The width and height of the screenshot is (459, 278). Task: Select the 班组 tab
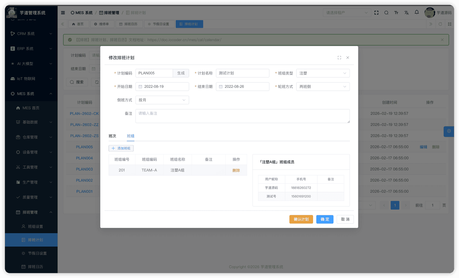(131, 136)
